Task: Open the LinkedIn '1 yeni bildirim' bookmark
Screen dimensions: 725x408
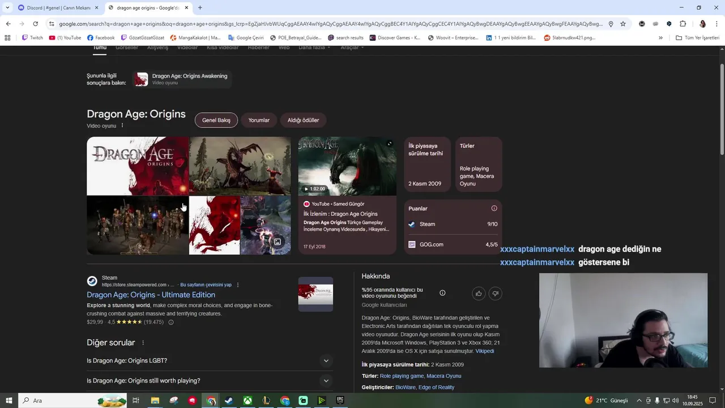Action: click(511, 38)
